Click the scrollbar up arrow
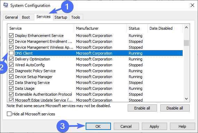Image resolution: width=198 pixels, height=133 pixels. pyautogui.click(x=186, y=27)
